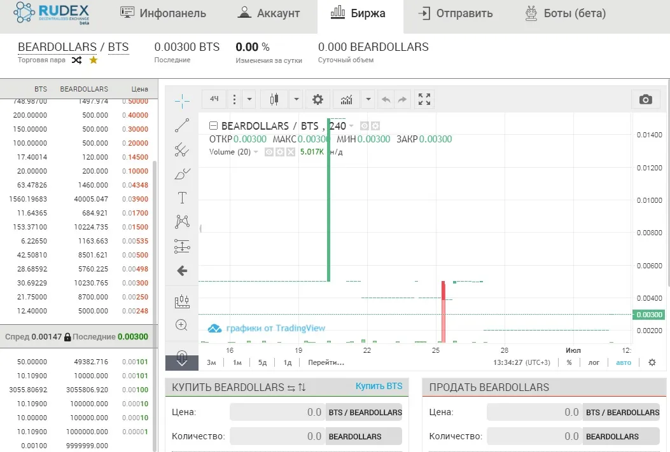Expand chart style dropdown arrow

tap(296, 99)
